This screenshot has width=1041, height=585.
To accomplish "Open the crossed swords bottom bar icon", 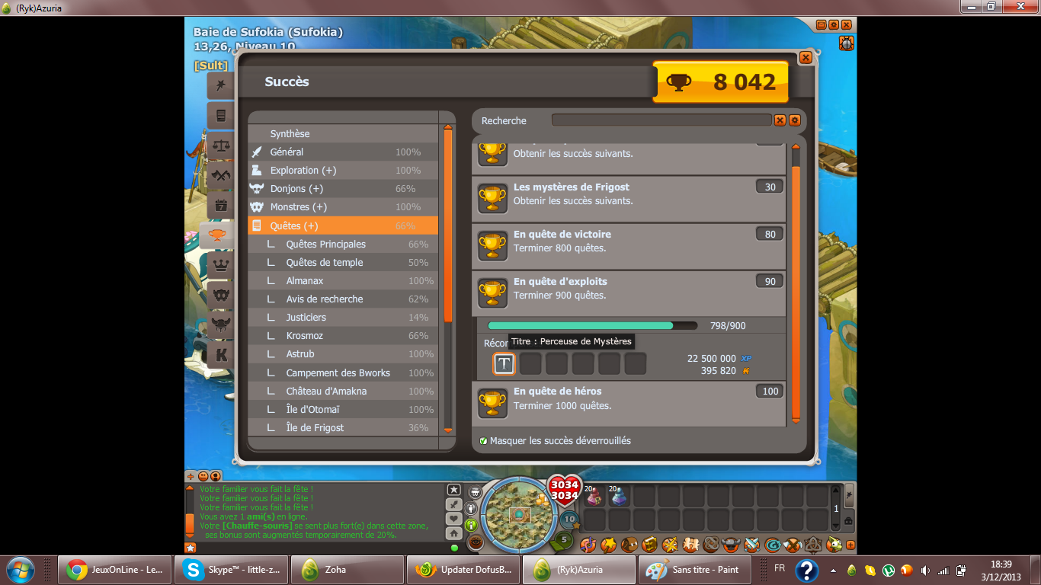I will point(752,545).
